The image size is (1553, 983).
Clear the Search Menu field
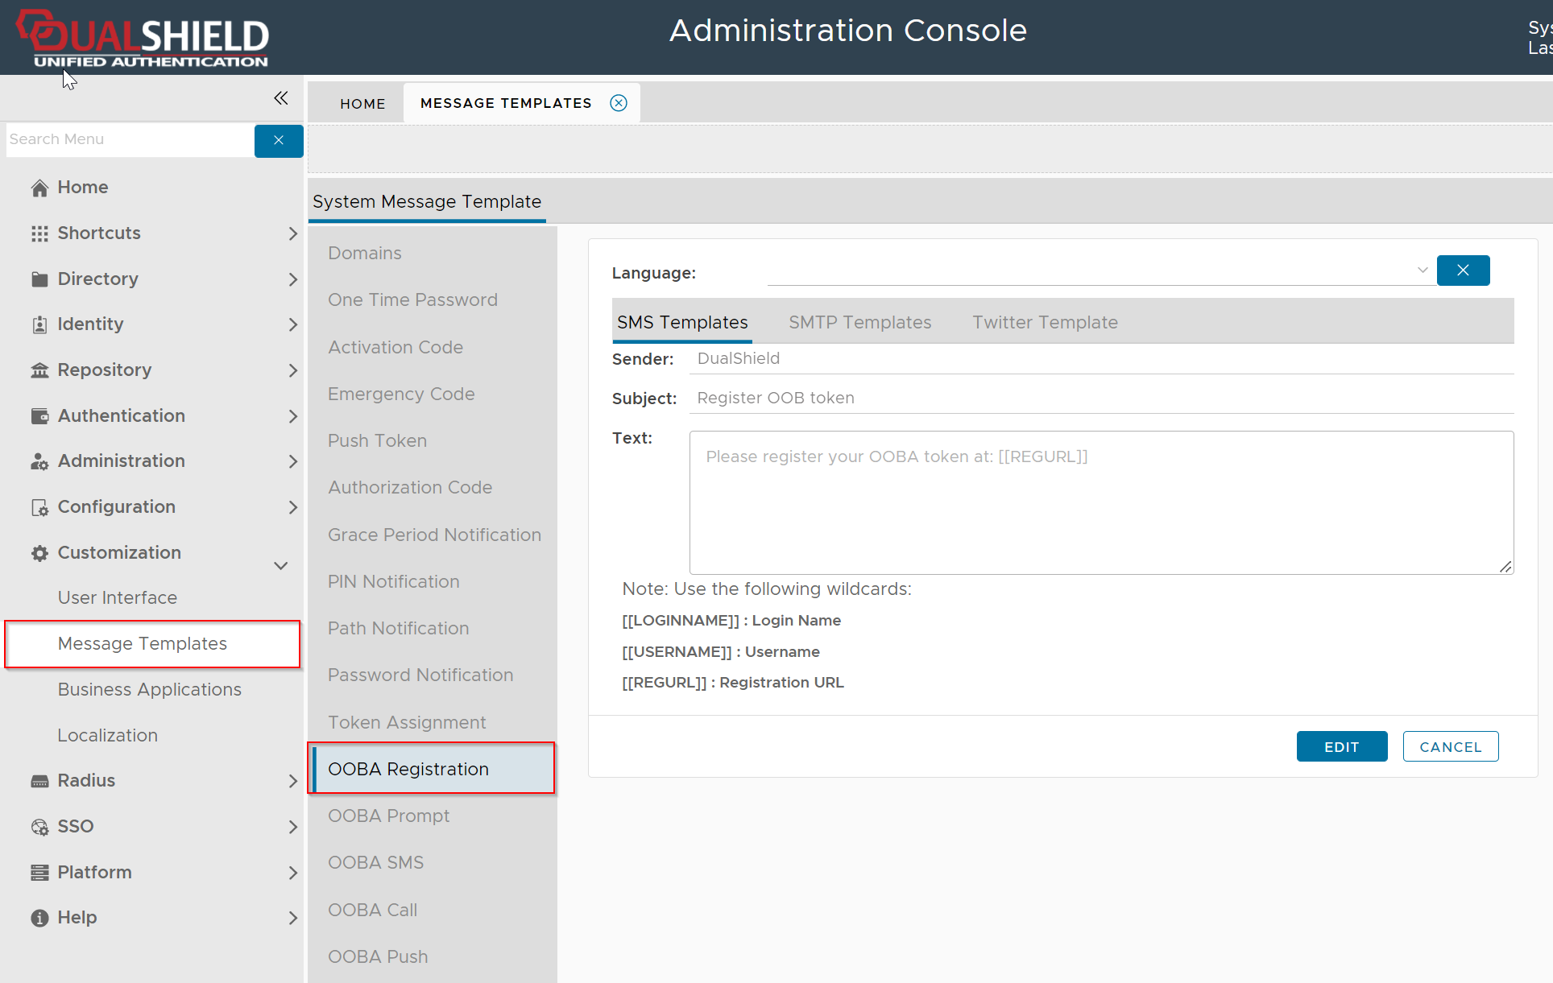[279, 141]
